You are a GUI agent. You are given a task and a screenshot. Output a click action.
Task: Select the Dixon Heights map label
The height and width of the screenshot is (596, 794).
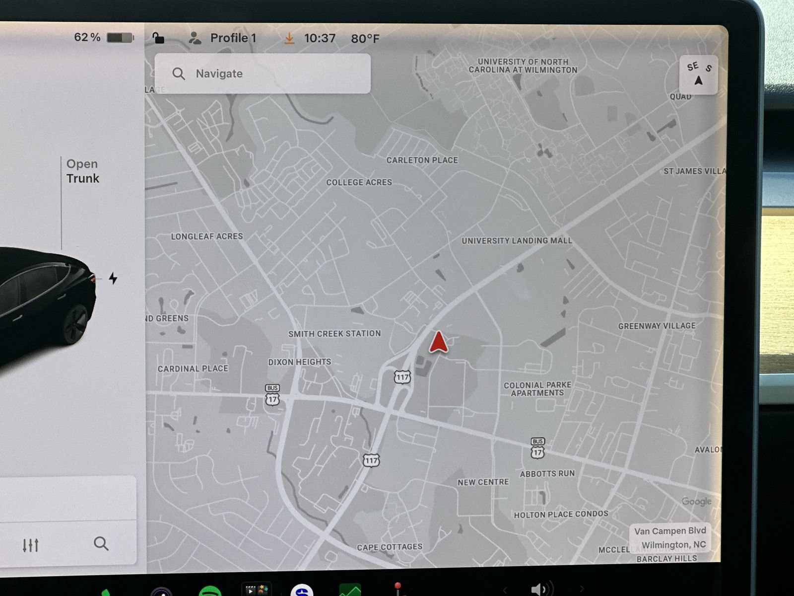[x=300, y=362]
